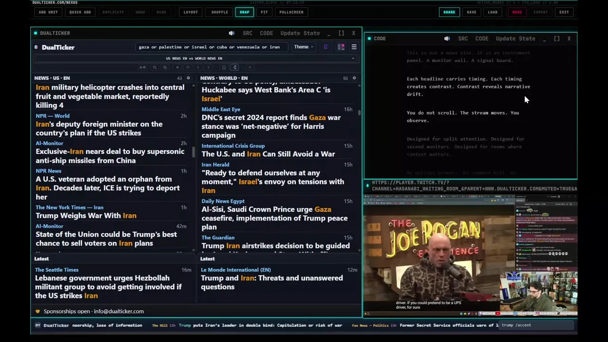This screenshot has width=608, height=342.
Task: Open settings gear for NEWS · US · EN
Action: point(188,78)
